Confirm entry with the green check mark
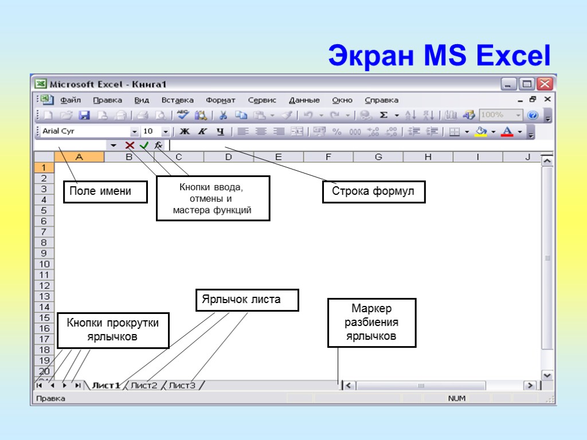The width and height of the screenshot is (587, 440). click(x=144, y=145)
